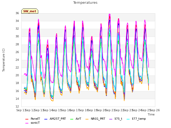
Task: Click the 24 y-axis tick label
Action: point(17,60)
